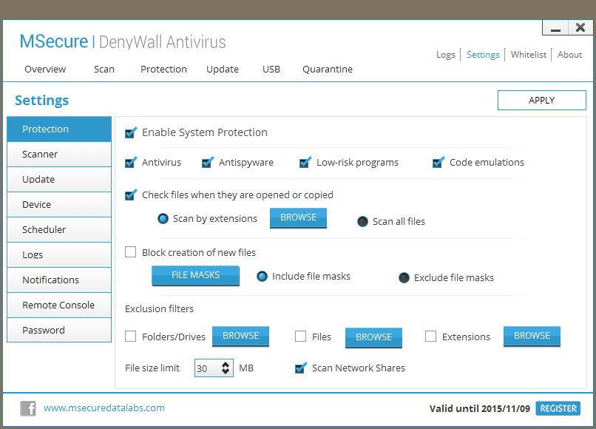Select Include file masks option
The width and height of the screenshot is (596, 429).
pyautogui.click(x=262, y=276)
